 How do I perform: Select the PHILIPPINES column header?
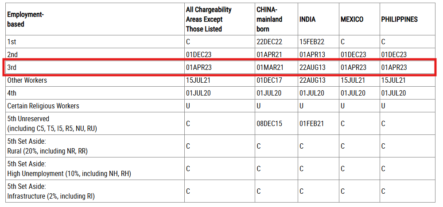[x=399, y=19]
